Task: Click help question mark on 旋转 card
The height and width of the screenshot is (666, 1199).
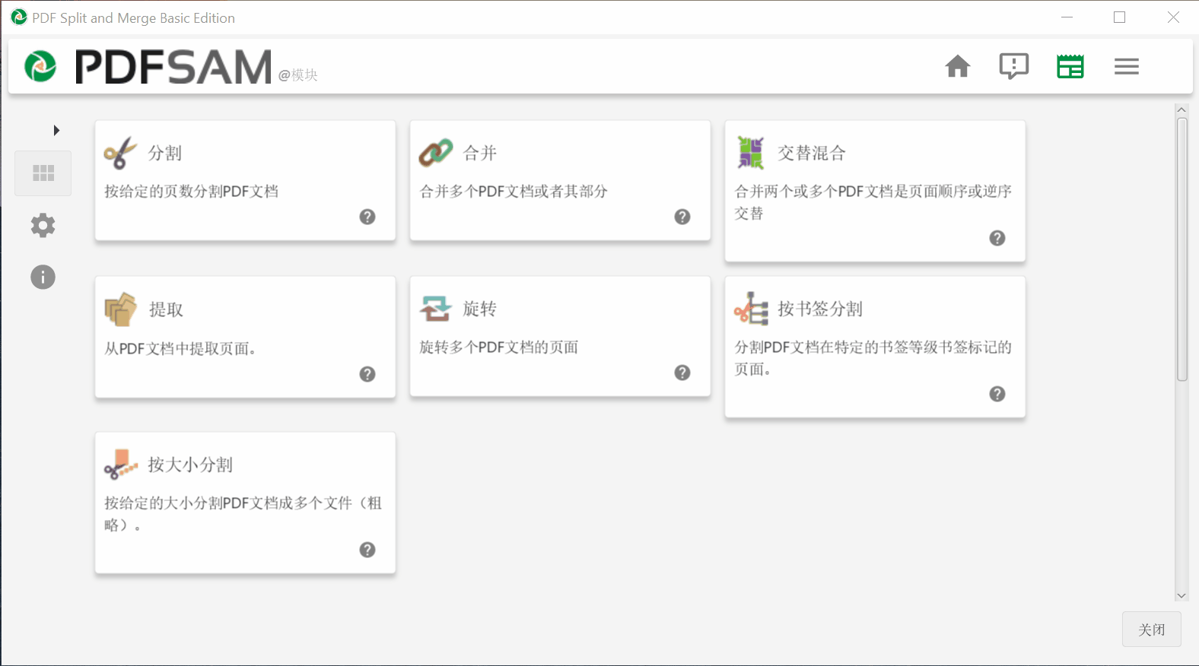Action: coord(682,373)
